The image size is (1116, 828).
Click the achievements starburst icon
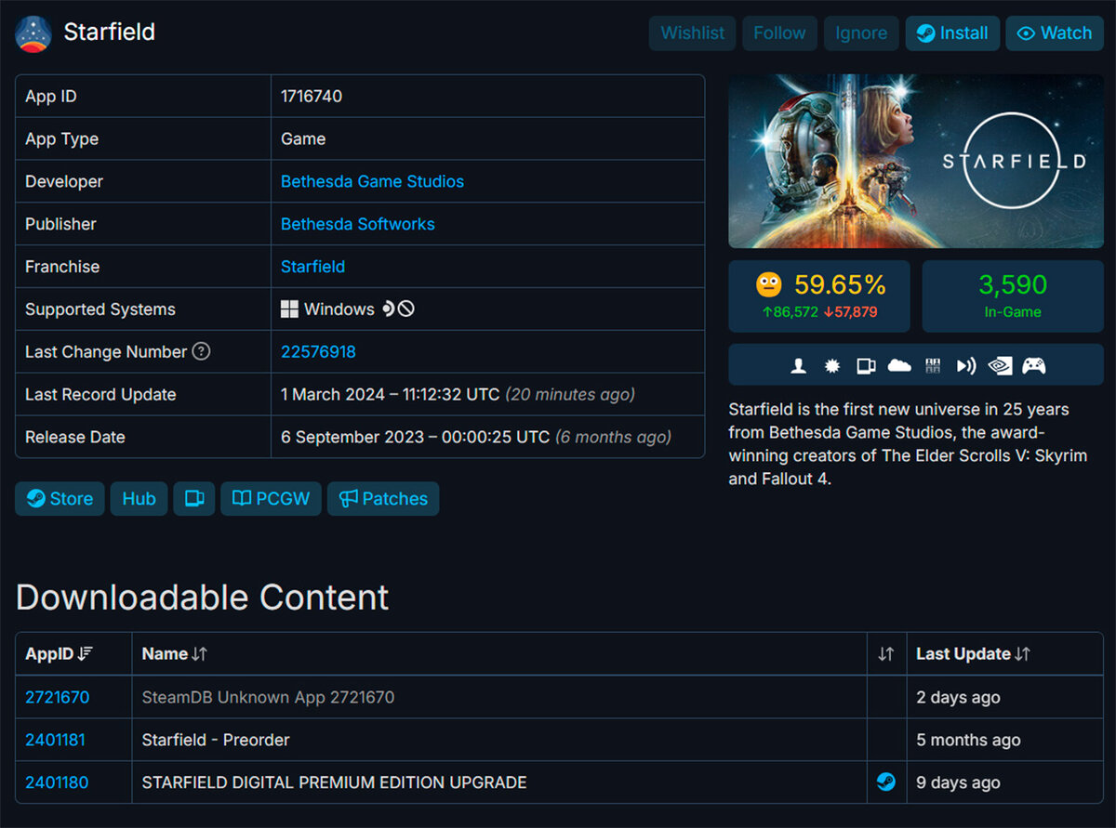[x=832, y=366]
